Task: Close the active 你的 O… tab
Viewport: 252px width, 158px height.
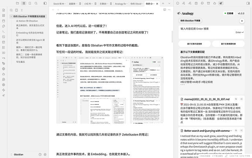Action: pyautogui.click(x=157, y=4)
